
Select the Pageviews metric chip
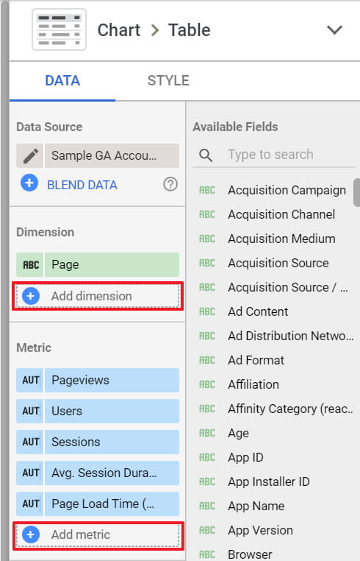(x=112, y=380)
